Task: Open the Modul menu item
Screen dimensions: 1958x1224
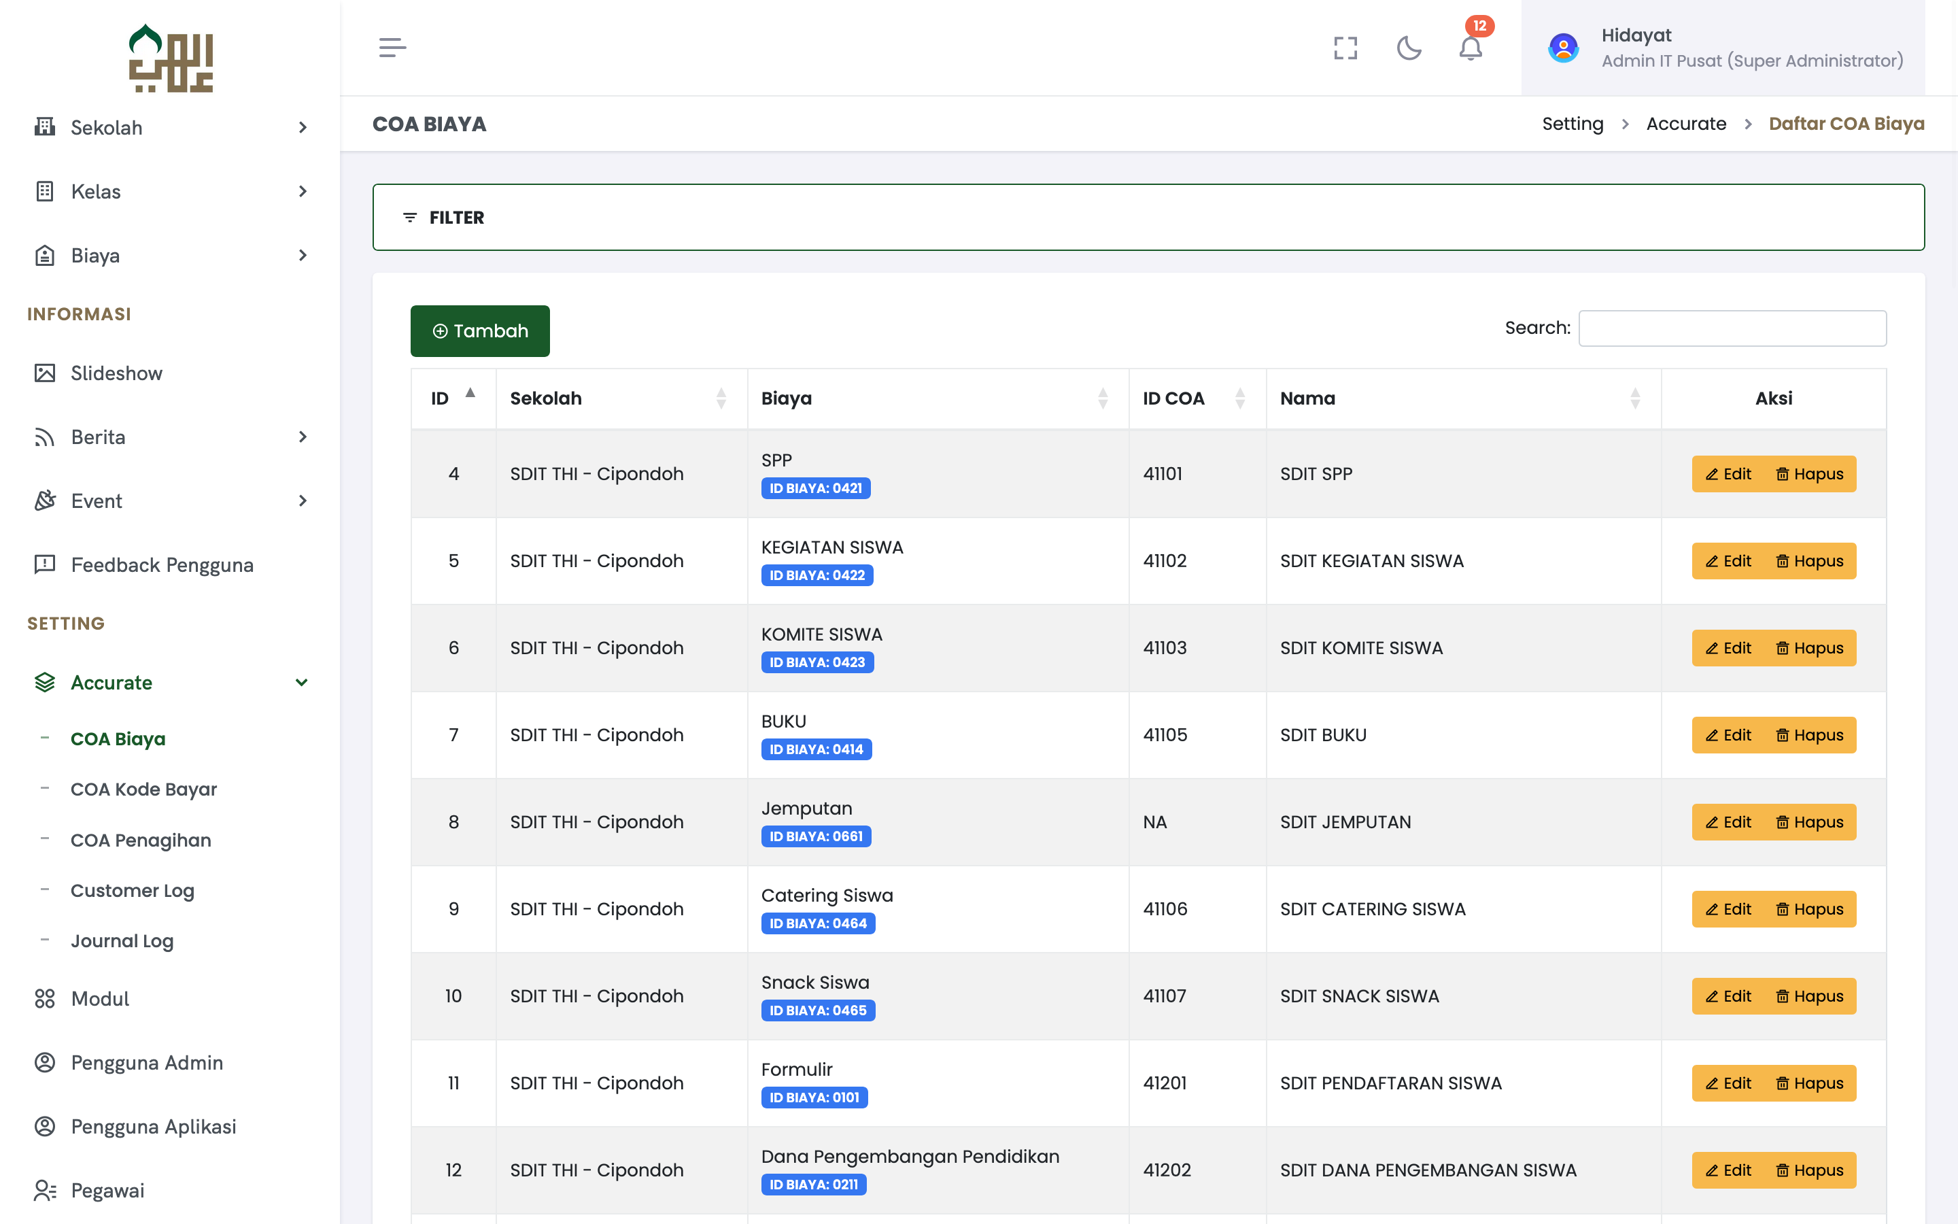Action: click(x=101, y=998)
